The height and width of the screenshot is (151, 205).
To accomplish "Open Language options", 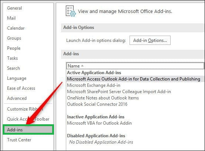I will click(17, 78).
